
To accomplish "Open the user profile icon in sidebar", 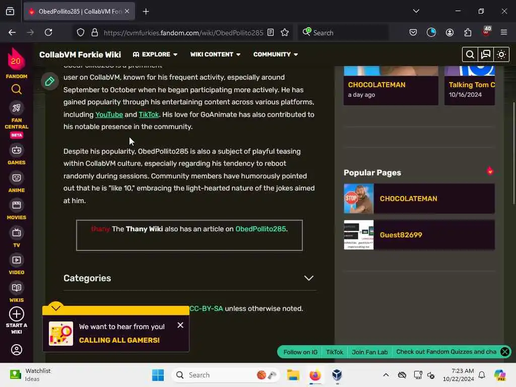I will [x=17, y=350].
